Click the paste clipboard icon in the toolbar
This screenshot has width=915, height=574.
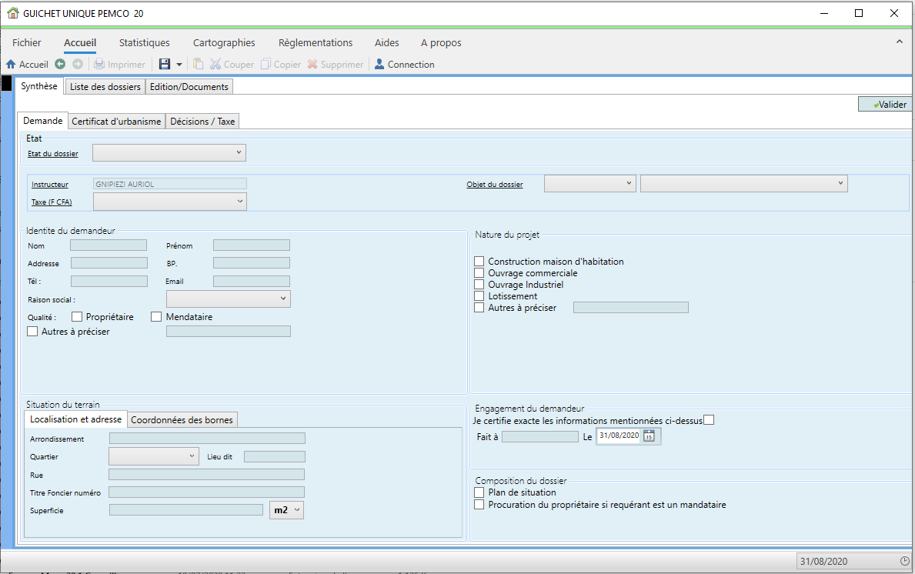(199, 64)
